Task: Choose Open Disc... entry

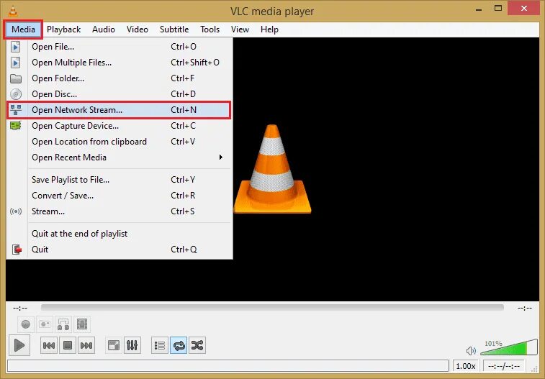Action: pyautogui.click(x=120, y=94)
